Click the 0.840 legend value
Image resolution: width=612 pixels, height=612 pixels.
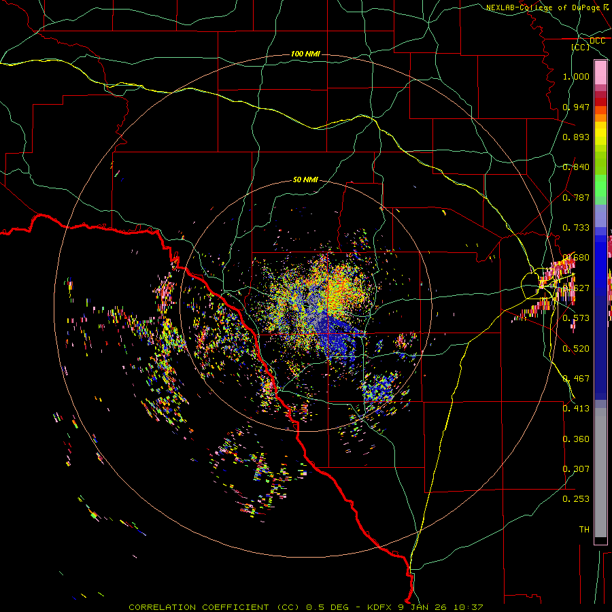[x=576, y=167]
